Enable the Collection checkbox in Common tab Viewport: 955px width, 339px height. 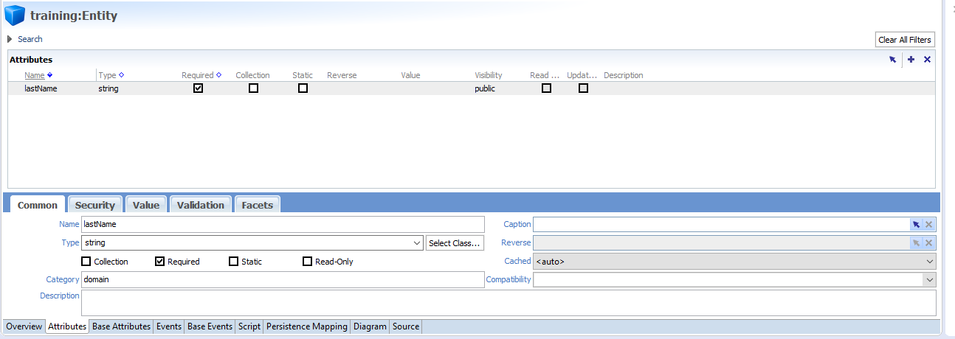(x=86, y=262)
